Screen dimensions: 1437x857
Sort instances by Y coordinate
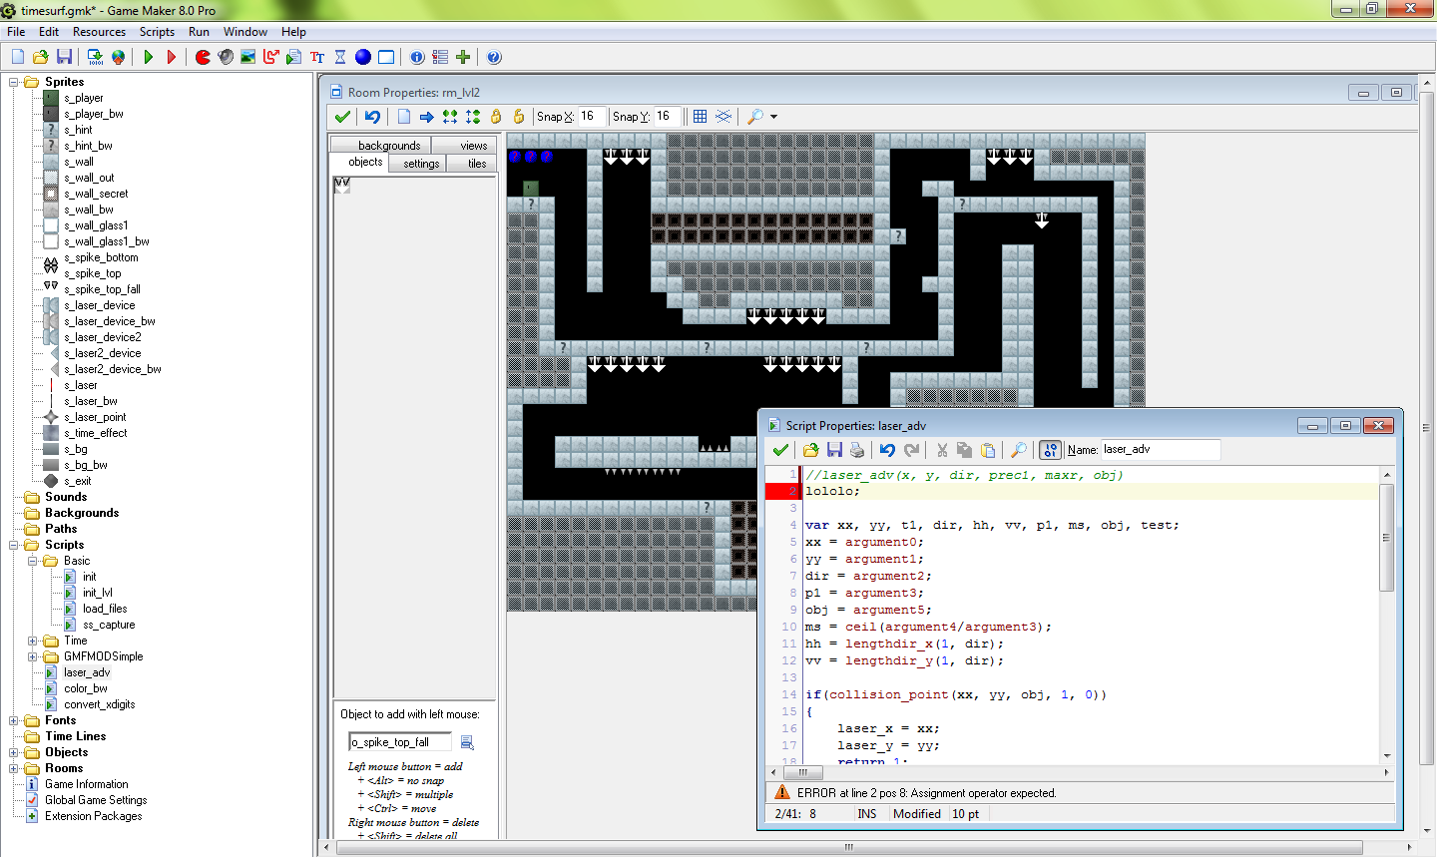coord(473,117)
